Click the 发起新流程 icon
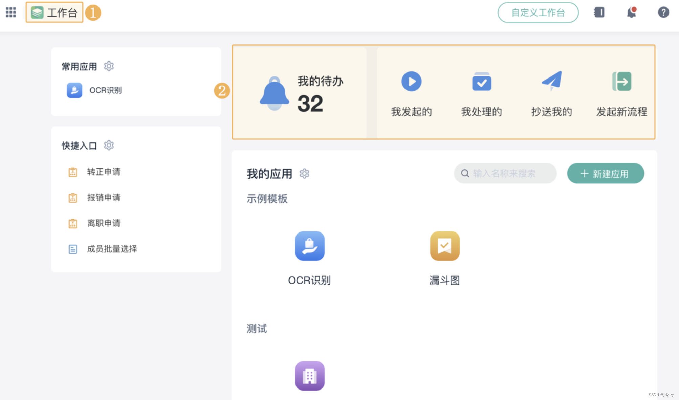 (621, 82)
